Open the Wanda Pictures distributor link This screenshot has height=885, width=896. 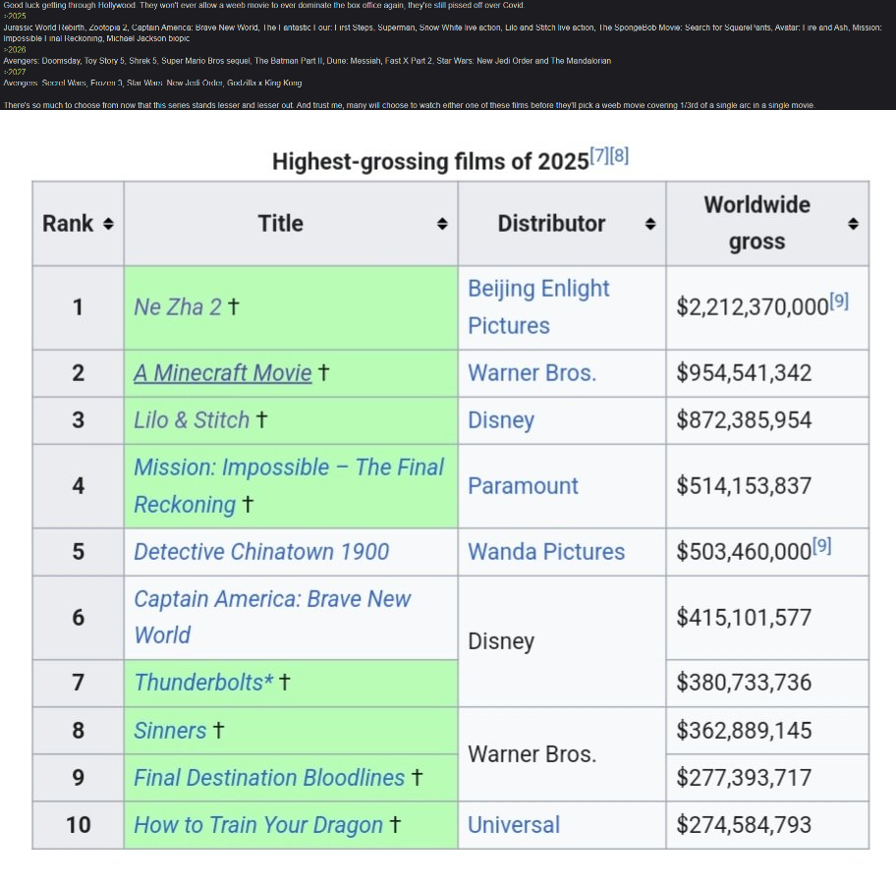coord(546,551)
